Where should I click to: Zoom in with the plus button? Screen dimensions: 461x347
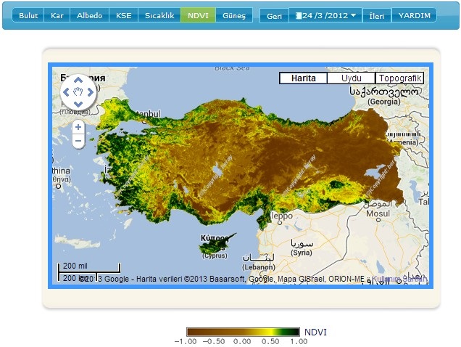(x=78, y=127)
